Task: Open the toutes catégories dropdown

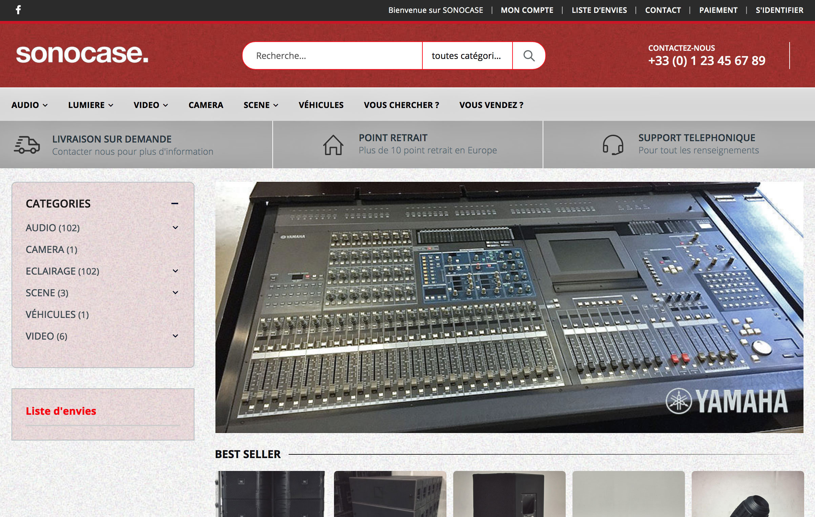Action: (466, 56)
